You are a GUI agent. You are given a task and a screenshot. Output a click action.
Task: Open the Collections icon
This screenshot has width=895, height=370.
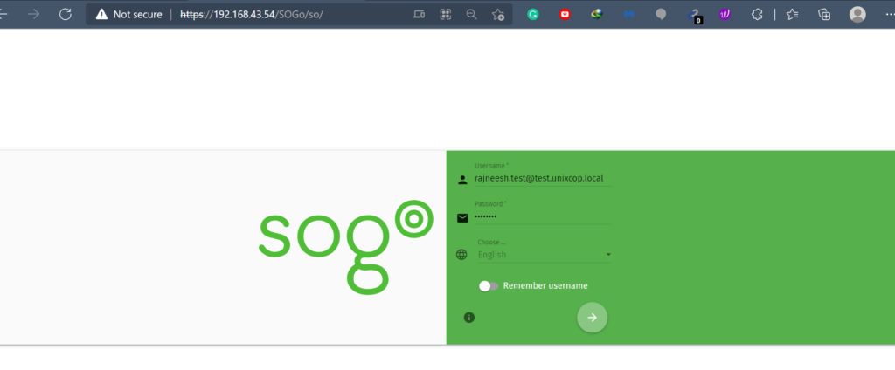(824, 14)
